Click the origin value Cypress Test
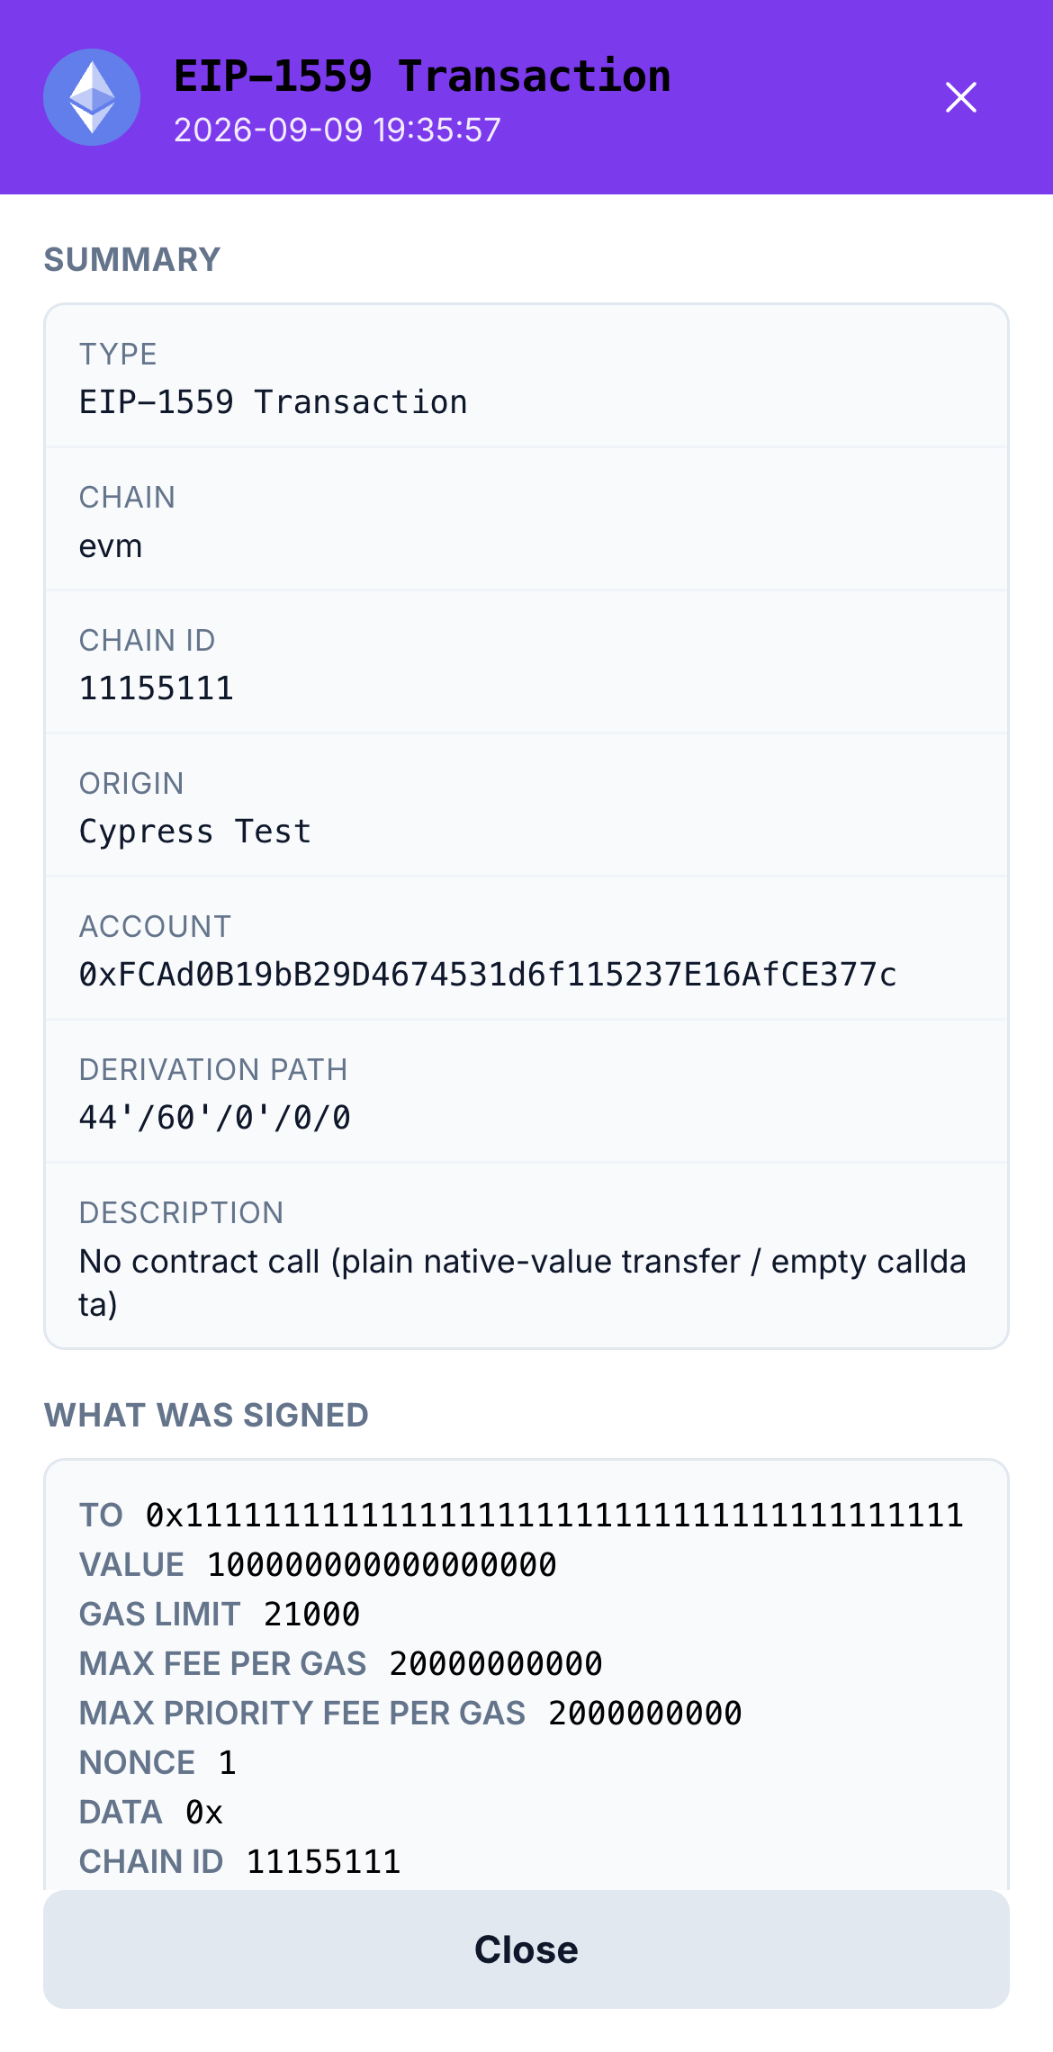 (x=195, y=832)
